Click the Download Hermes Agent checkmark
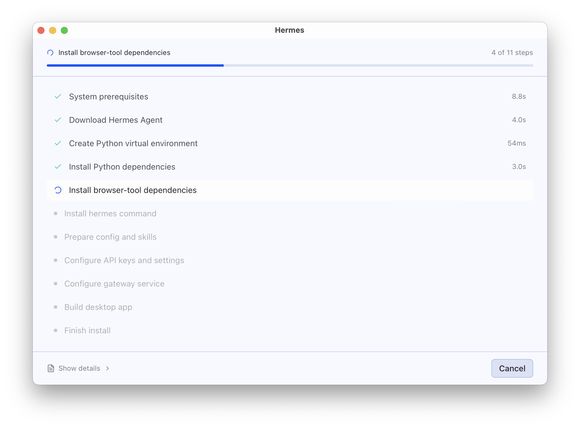This screenshot has width=580, height=428. point(58,120)
